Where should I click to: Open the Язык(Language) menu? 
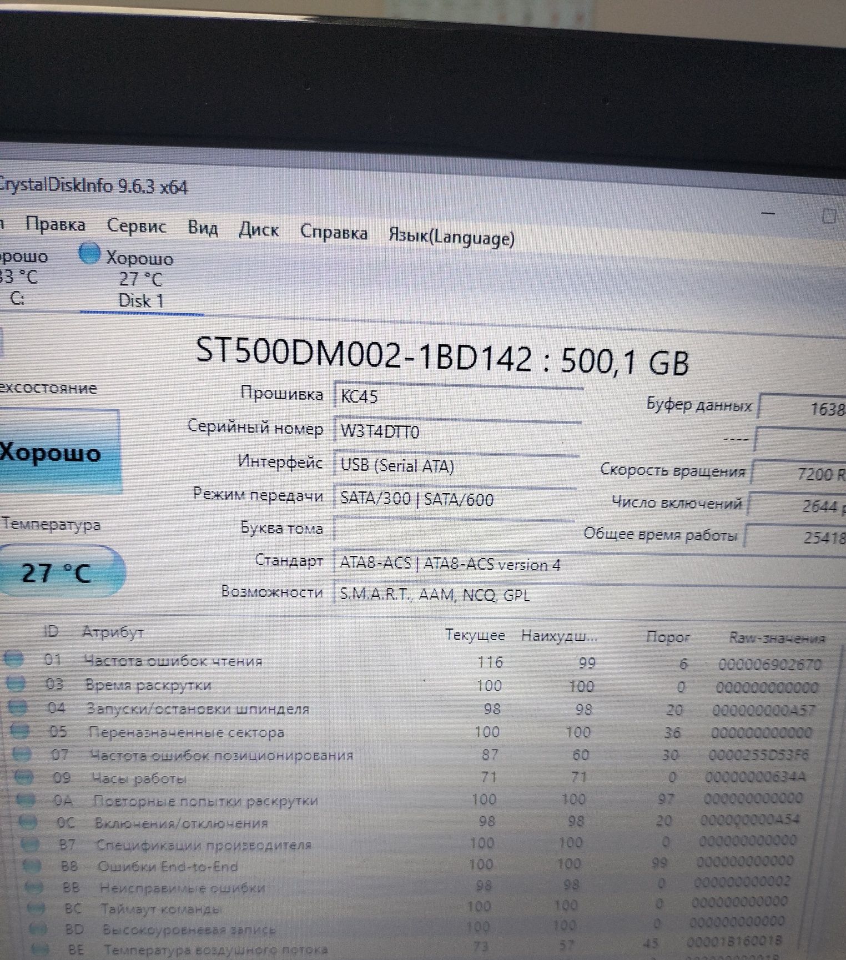click(x=451, y=236)
